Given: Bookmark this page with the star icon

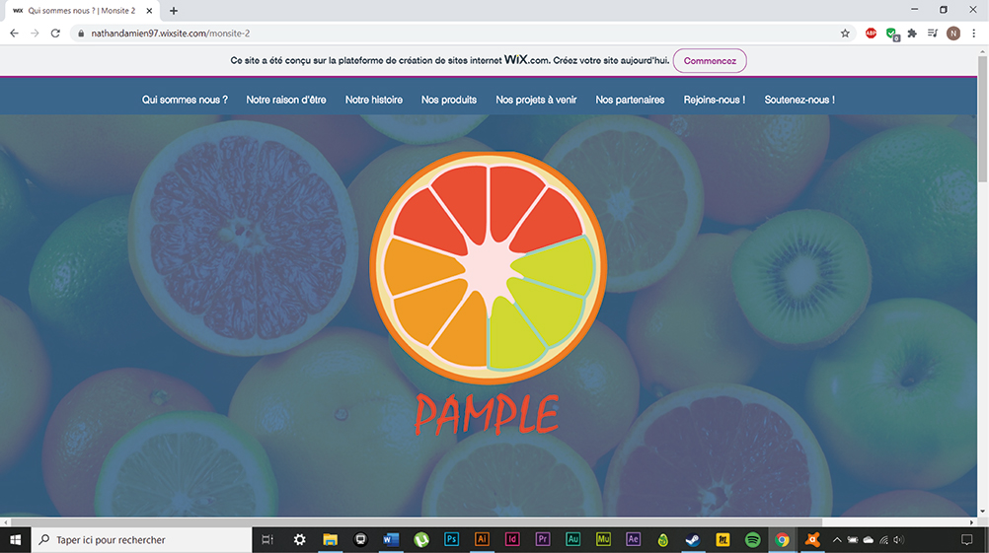Looking at the screenshot, I should point(845,33).
